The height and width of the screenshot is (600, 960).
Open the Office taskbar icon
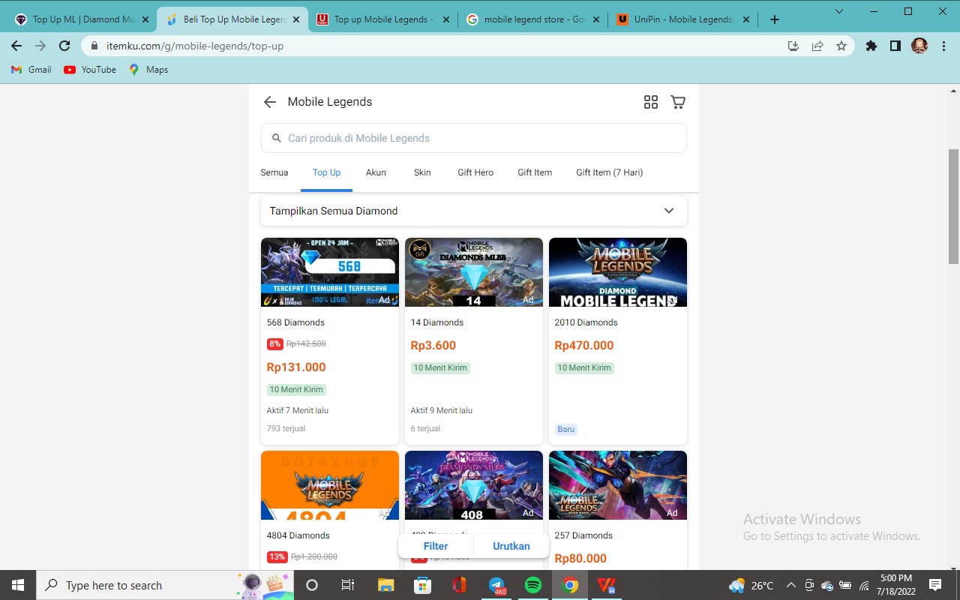pyautogui.click(x=459, y=585)
